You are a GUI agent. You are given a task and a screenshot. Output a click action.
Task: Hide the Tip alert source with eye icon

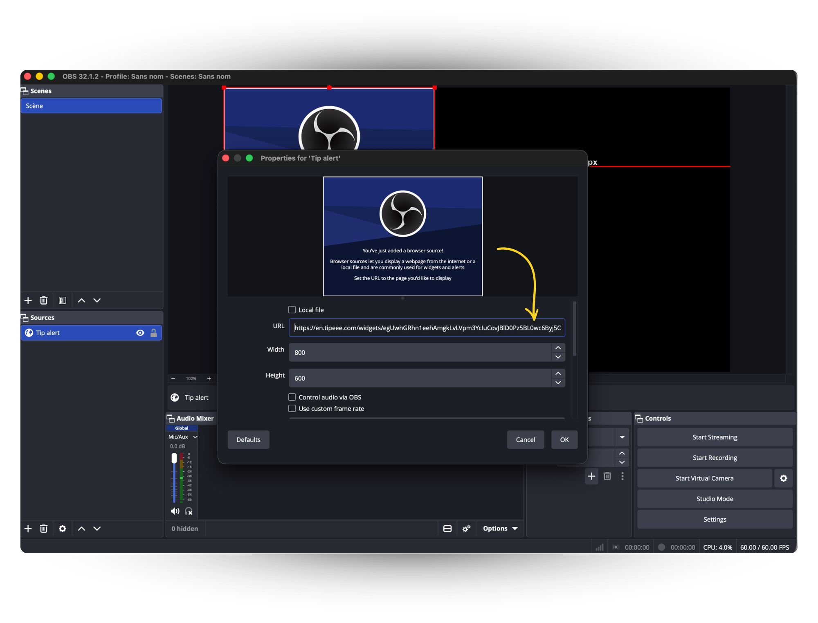[x=140, y=333]
